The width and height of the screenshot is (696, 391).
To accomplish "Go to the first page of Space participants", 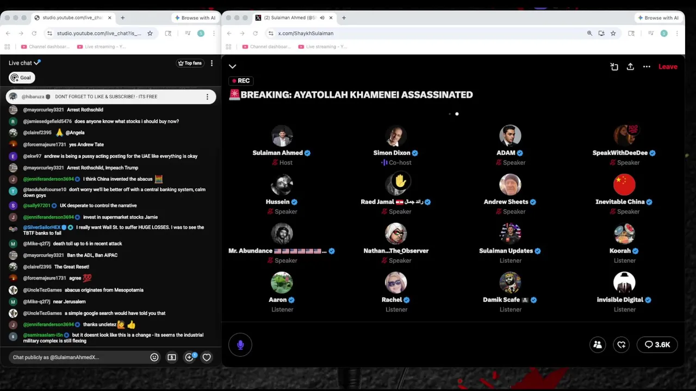I will point(450,114).
